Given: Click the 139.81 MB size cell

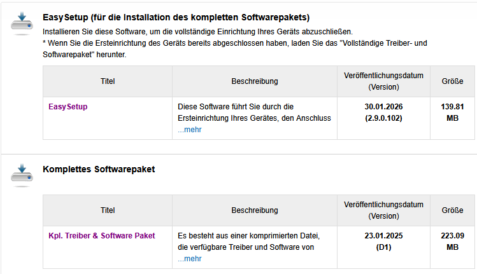Looking at the screenshot, I should click(452, 113).
